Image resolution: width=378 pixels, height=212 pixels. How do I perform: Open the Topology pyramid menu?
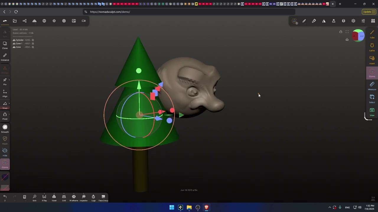click(35, 21)
